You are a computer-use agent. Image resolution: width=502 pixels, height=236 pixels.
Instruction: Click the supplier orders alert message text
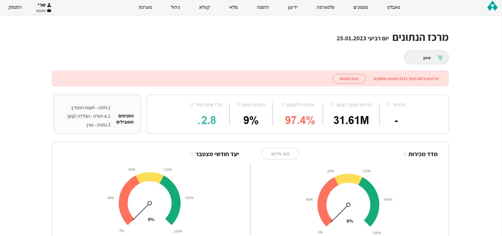click(x=406, y=79)
